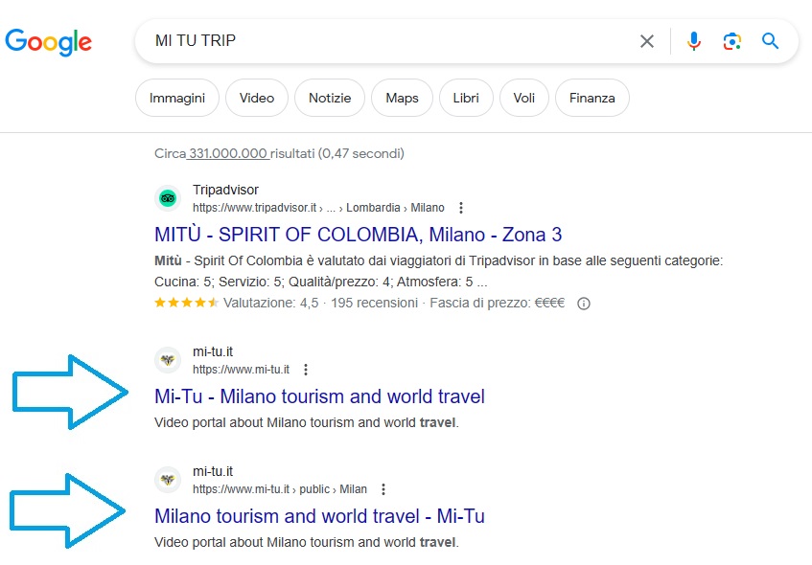Switch to the Video filter

[257, 98]
